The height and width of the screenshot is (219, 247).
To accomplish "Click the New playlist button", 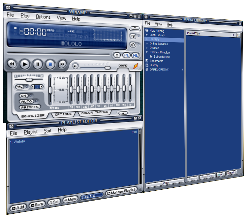I will pyautogui.click(x=221, y=175).
